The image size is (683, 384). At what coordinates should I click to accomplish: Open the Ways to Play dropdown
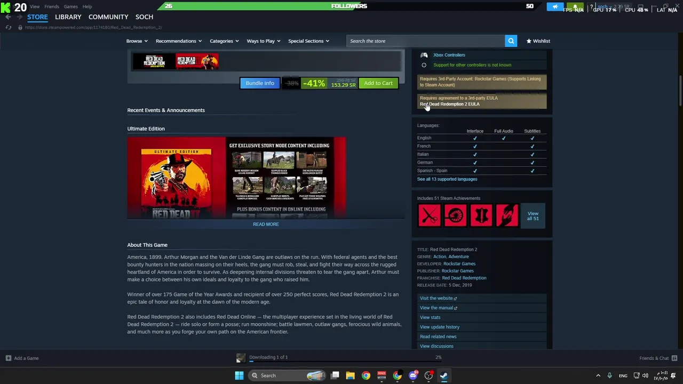[x=264, y=41]
